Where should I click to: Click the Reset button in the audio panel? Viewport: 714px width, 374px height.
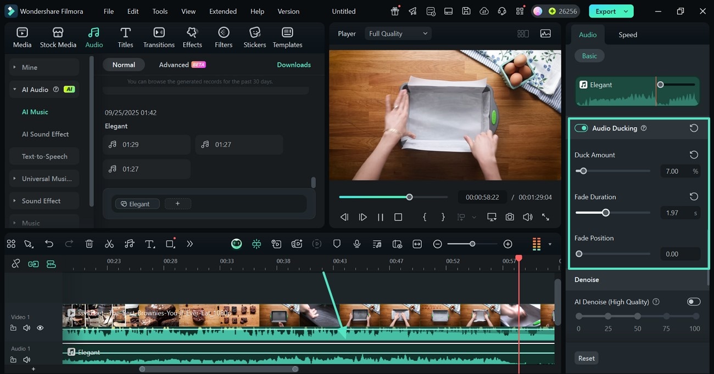coord(586,358)
